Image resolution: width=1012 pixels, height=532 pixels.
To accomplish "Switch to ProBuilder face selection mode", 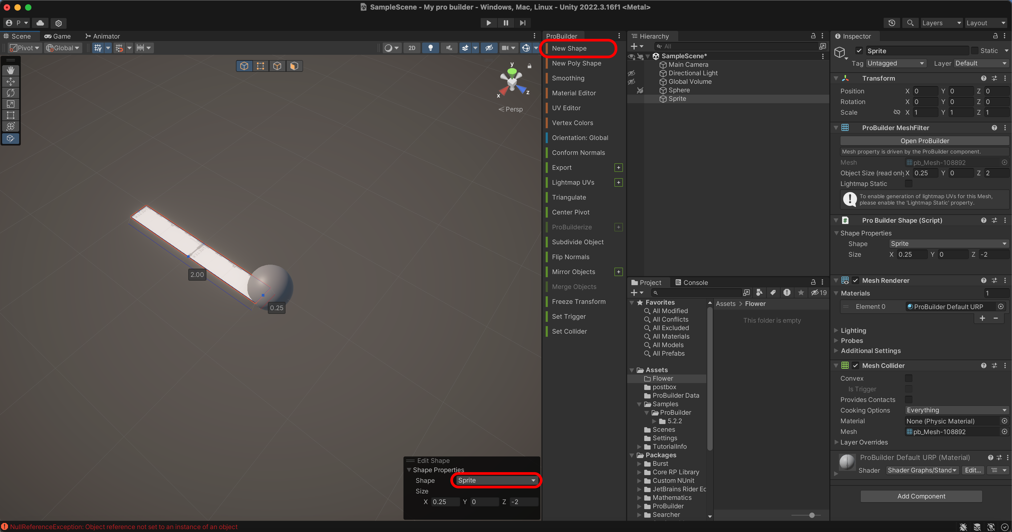I will [294, 66].
